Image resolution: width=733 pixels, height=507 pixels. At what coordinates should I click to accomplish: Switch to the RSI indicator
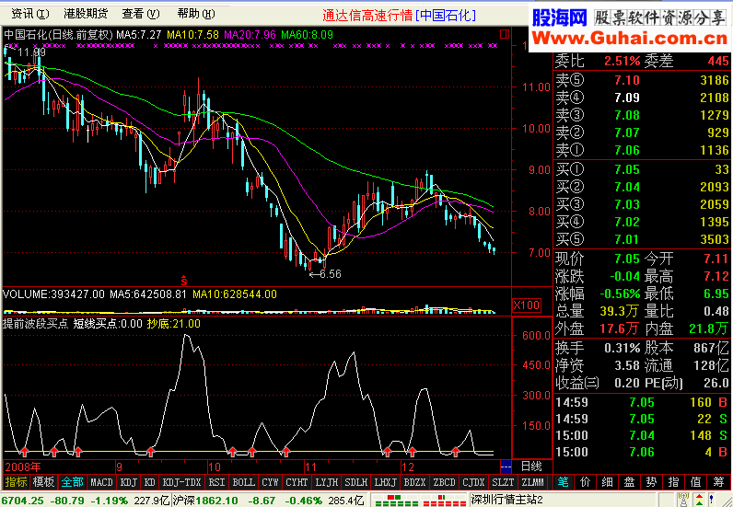[216, 482]
